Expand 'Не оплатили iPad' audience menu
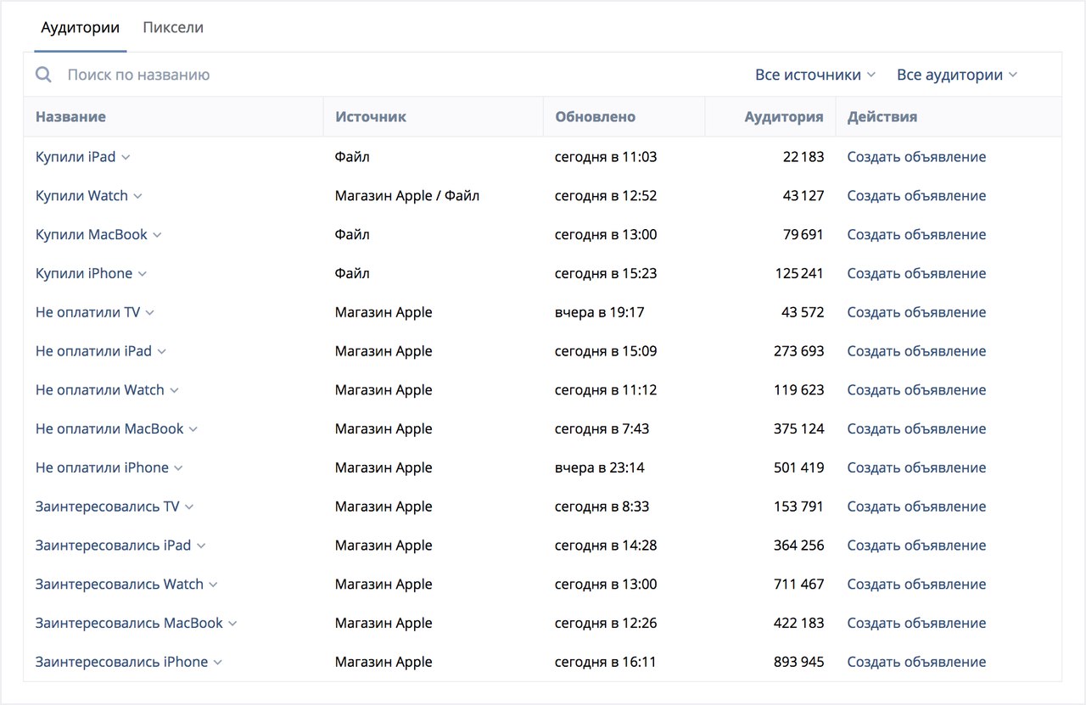 pyautogui.click(x=162, y=351)
